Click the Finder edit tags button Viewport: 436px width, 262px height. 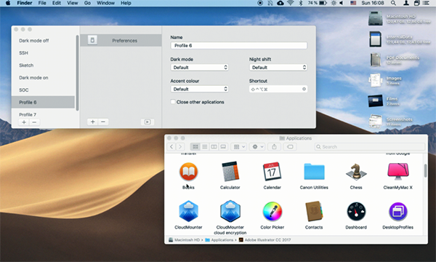click(290, 147)
